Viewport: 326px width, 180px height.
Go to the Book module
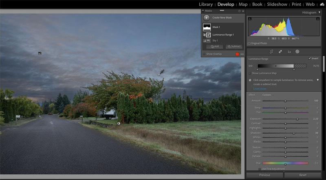point(257,4)
